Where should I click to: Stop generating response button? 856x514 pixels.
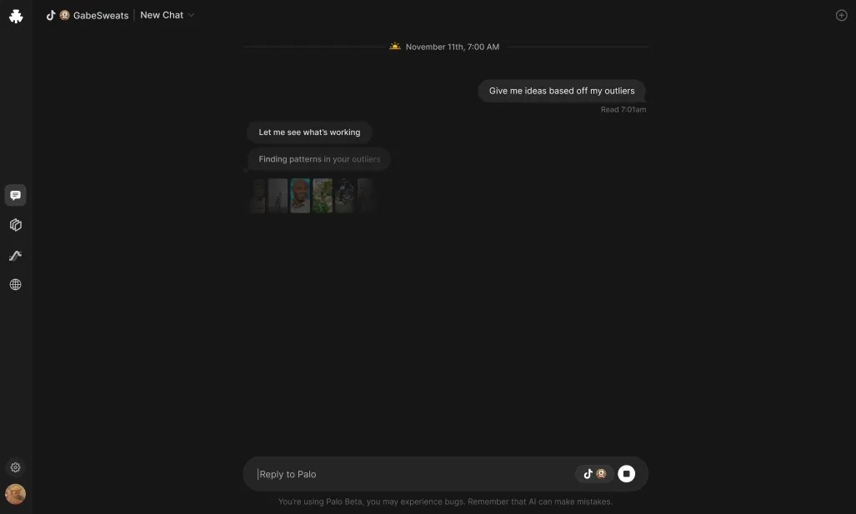pyautogui.click(x=626, y=474)
